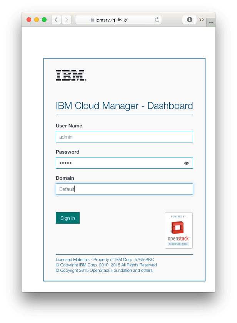The image size is (237, 323).
Task: Go back with the browser back arrow
Action: click(56, 20)
